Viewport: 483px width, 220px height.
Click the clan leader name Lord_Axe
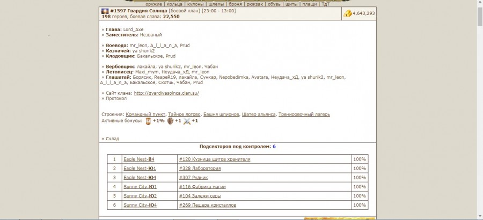coord(133,30)
